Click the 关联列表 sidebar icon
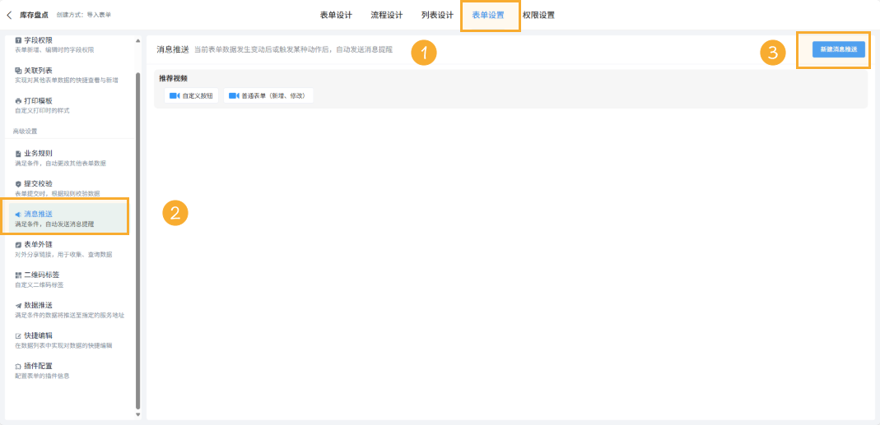Image resolution: width=880 pixels, height=425 pixels. [x=18, y=71]
